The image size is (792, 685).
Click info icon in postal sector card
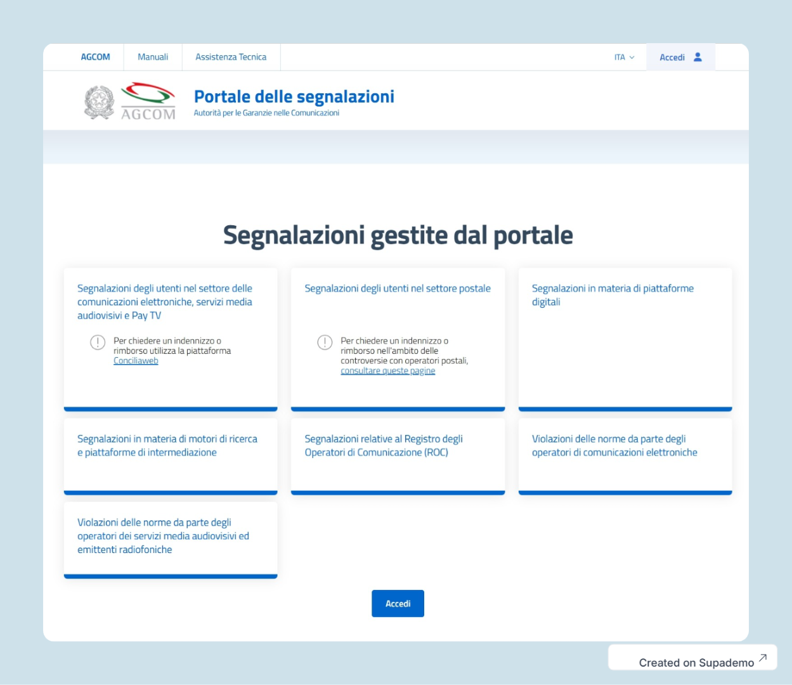[x=325, y=342]
